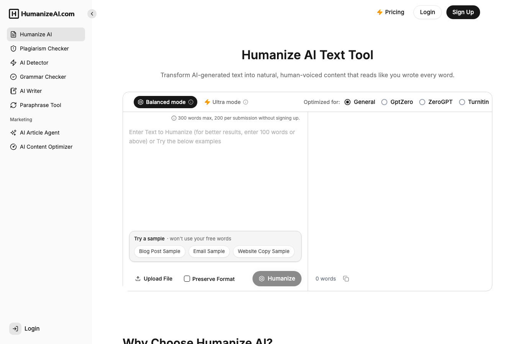Click the Ultra mode lightning icon
The image size is (523, 344).
click(207, 102)
